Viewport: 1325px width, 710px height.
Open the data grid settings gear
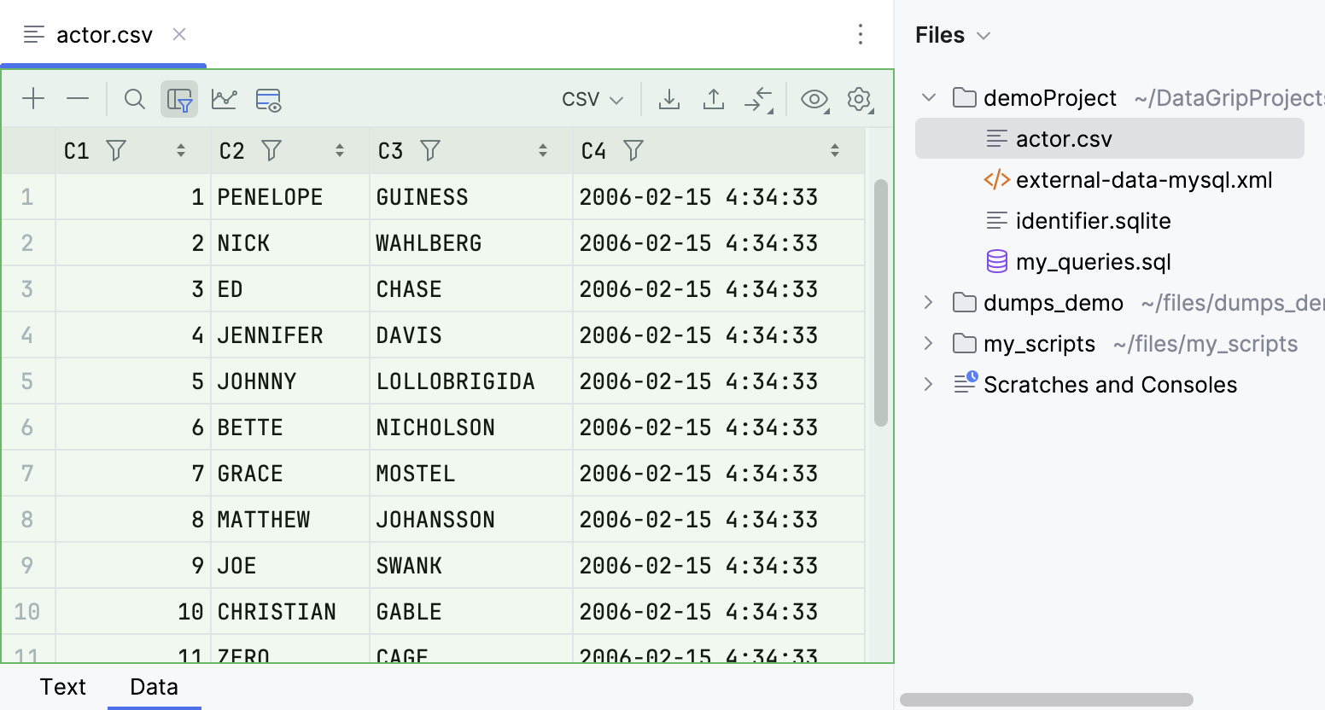860,99
